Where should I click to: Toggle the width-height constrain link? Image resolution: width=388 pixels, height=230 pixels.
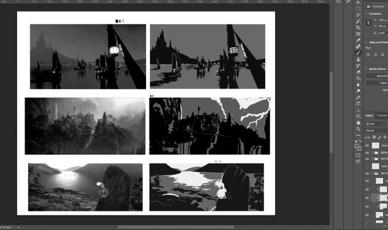click(369, 23)
